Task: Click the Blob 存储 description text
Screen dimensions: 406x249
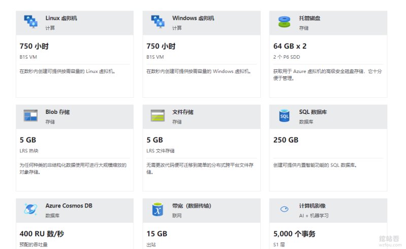Action: 73,169
